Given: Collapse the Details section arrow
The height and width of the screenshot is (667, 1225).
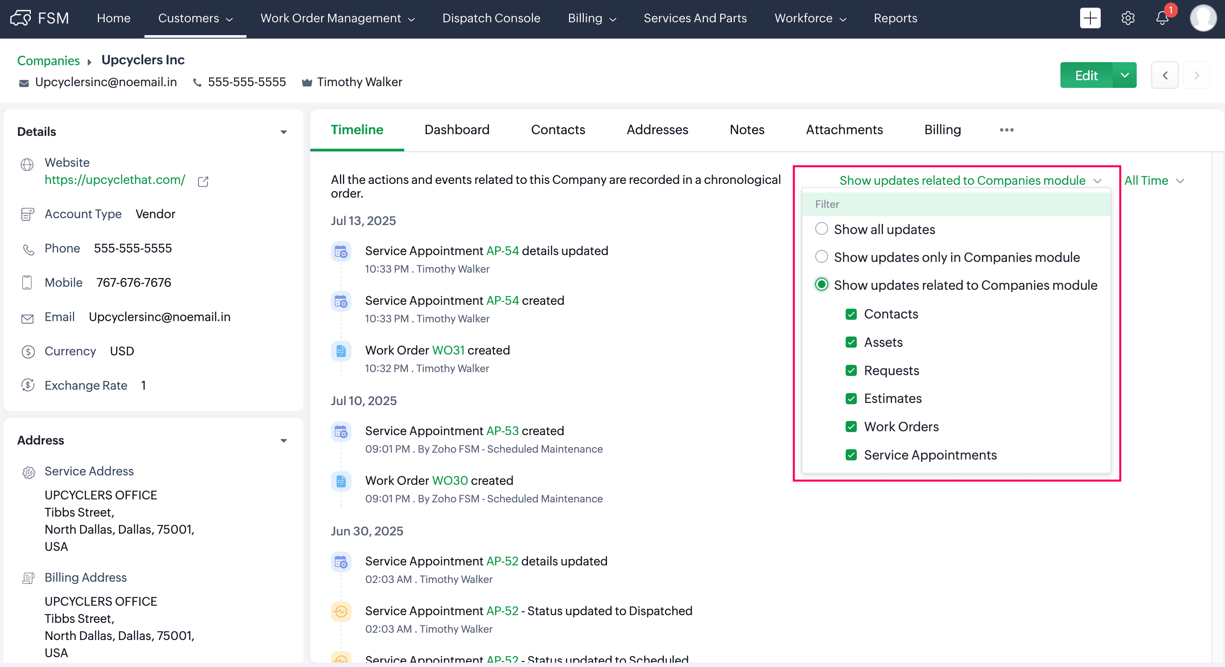Looking at the screenshot, I should (x=284, y=132).
